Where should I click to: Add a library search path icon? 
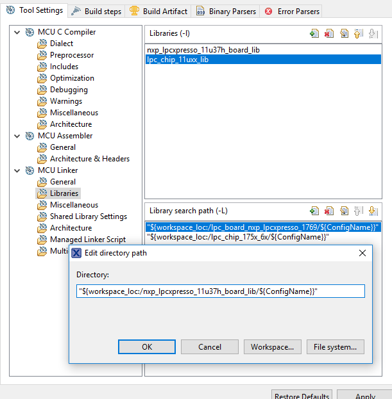314,211
